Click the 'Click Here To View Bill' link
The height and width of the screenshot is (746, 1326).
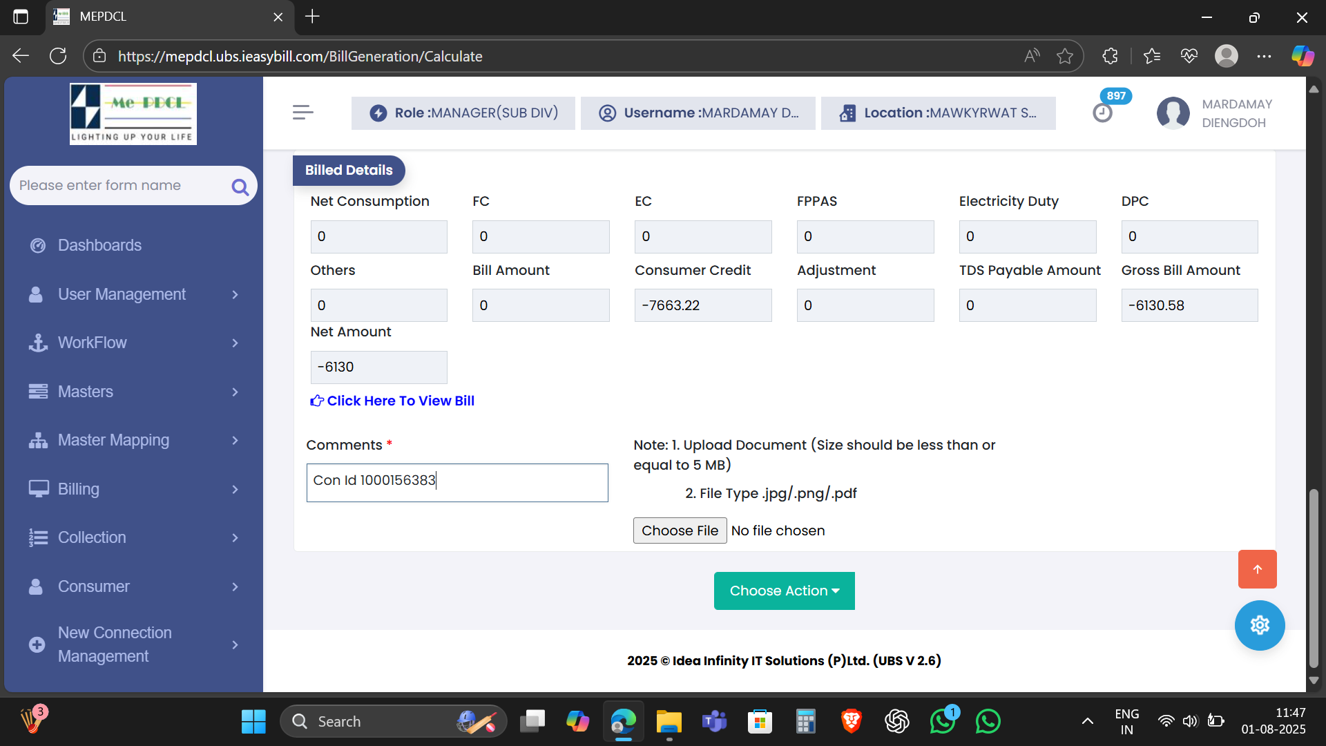[x=400, y=401]
